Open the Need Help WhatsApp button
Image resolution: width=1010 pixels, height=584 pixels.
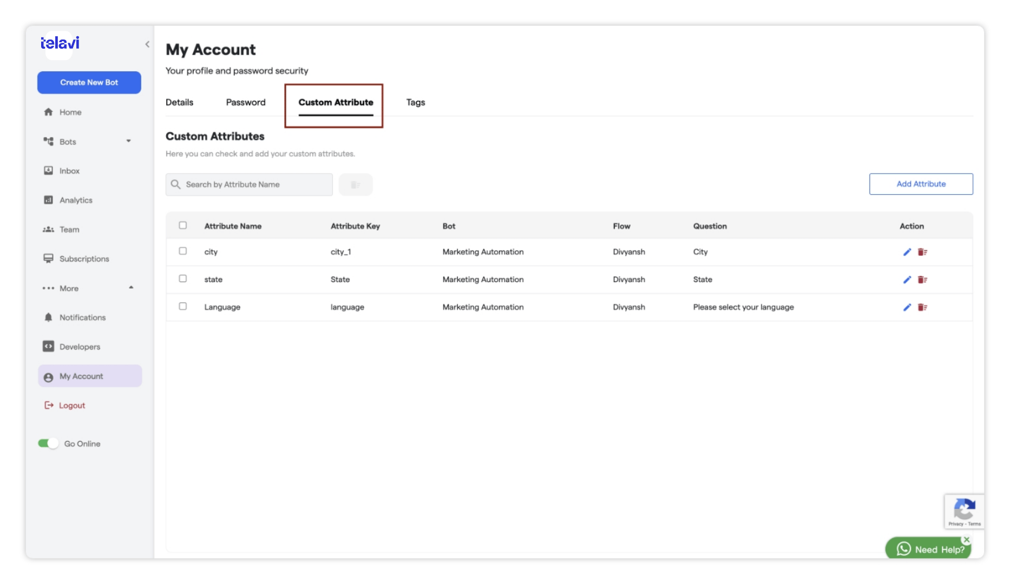coord(929,549)
